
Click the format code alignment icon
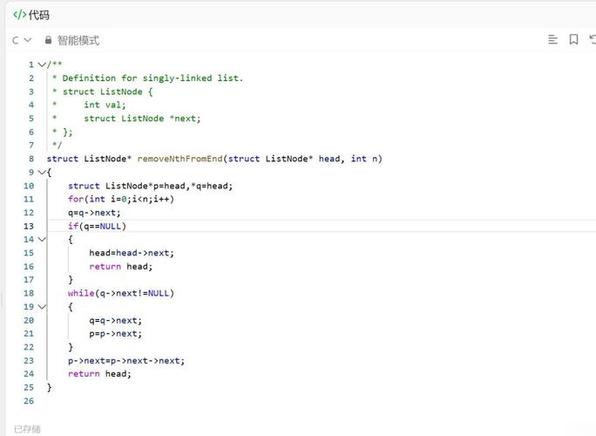click(552, 39)
